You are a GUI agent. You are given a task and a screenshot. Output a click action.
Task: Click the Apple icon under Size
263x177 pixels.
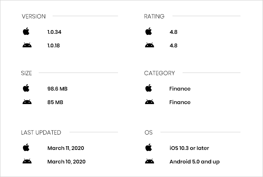point(26,88)
